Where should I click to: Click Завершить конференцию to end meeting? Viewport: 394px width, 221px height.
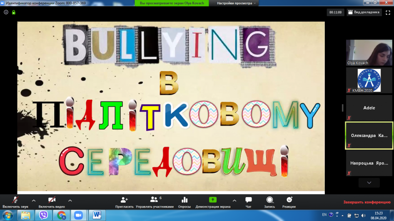click(367, 202)
